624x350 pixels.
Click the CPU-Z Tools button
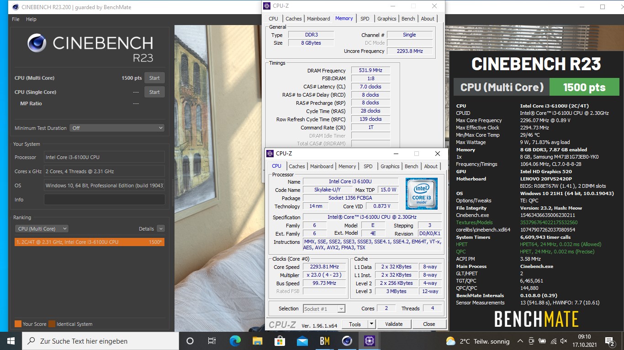355,324
